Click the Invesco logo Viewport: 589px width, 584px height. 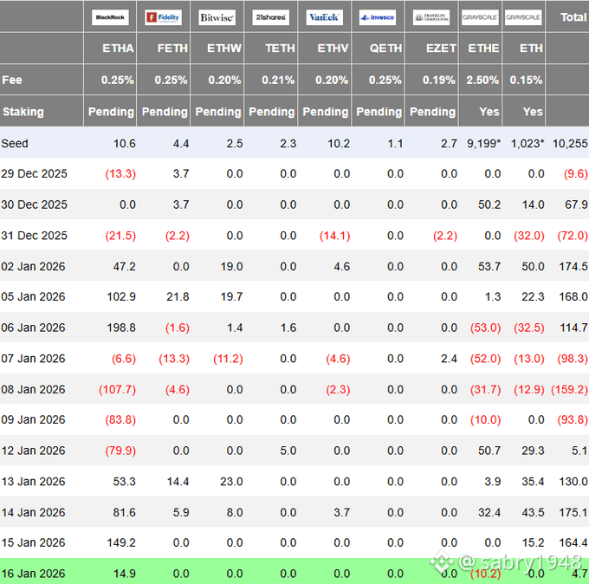pos(379,16)
